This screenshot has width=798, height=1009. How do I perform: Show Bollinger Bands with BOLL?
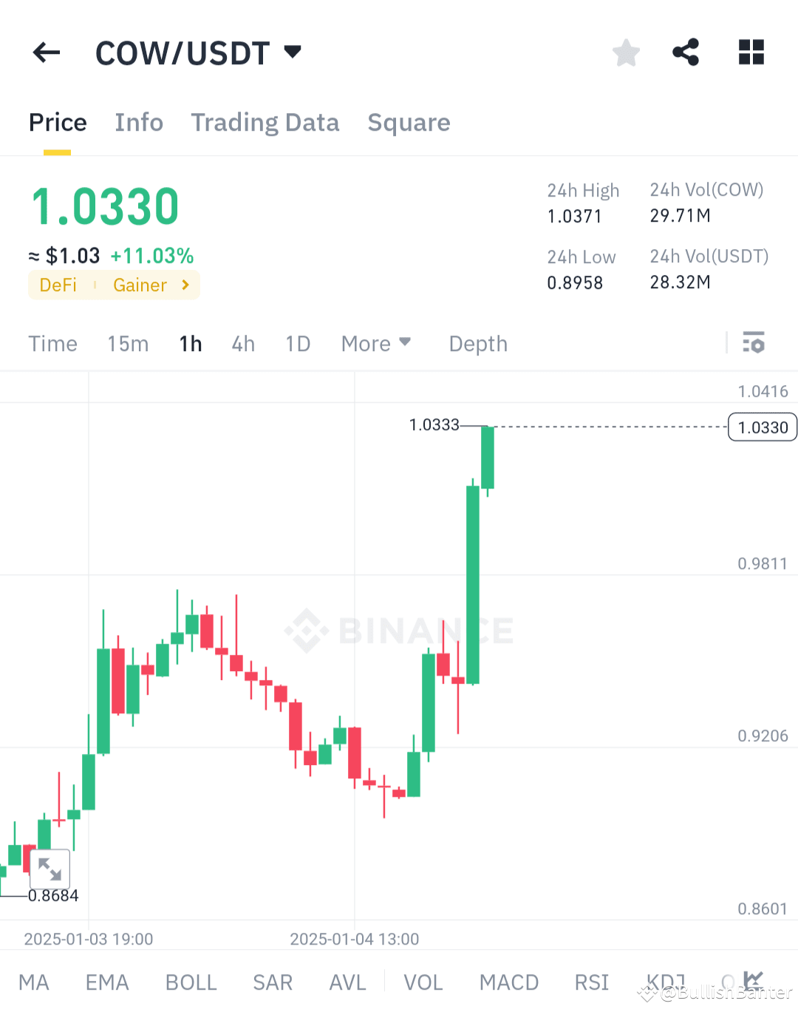coord(191,982)
